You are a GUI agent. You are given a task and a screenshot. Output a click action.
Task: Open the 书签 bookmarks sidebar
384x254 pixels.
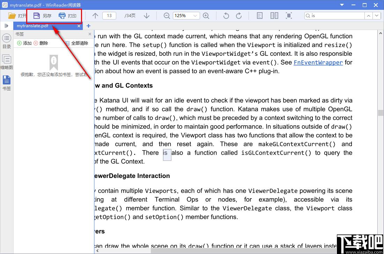(7, 83)
